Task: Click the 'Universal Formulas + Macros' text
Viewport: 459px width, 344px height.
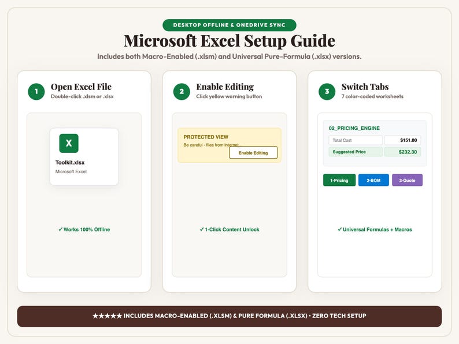Action: pos(375,230)
